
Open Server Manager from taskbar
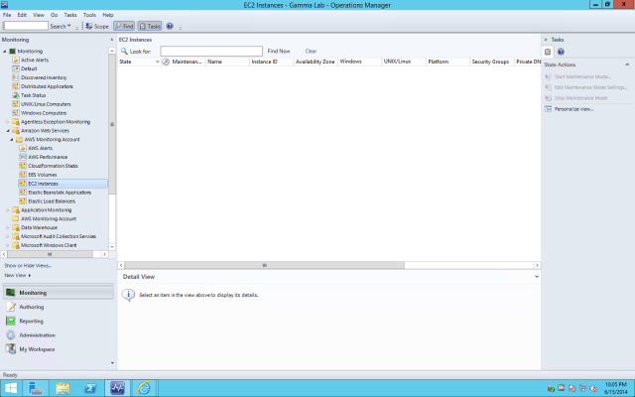tap(36, 388)
